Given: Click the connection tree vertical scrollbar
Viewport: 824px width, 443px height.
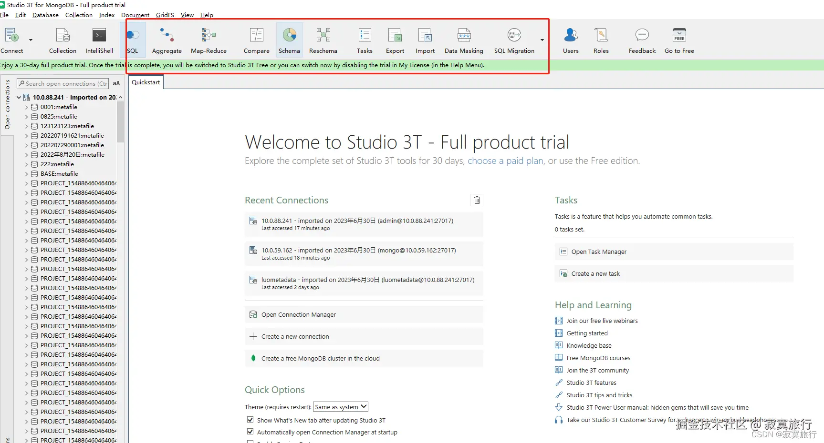Looking at the screenshot, I should pos(121,121).
